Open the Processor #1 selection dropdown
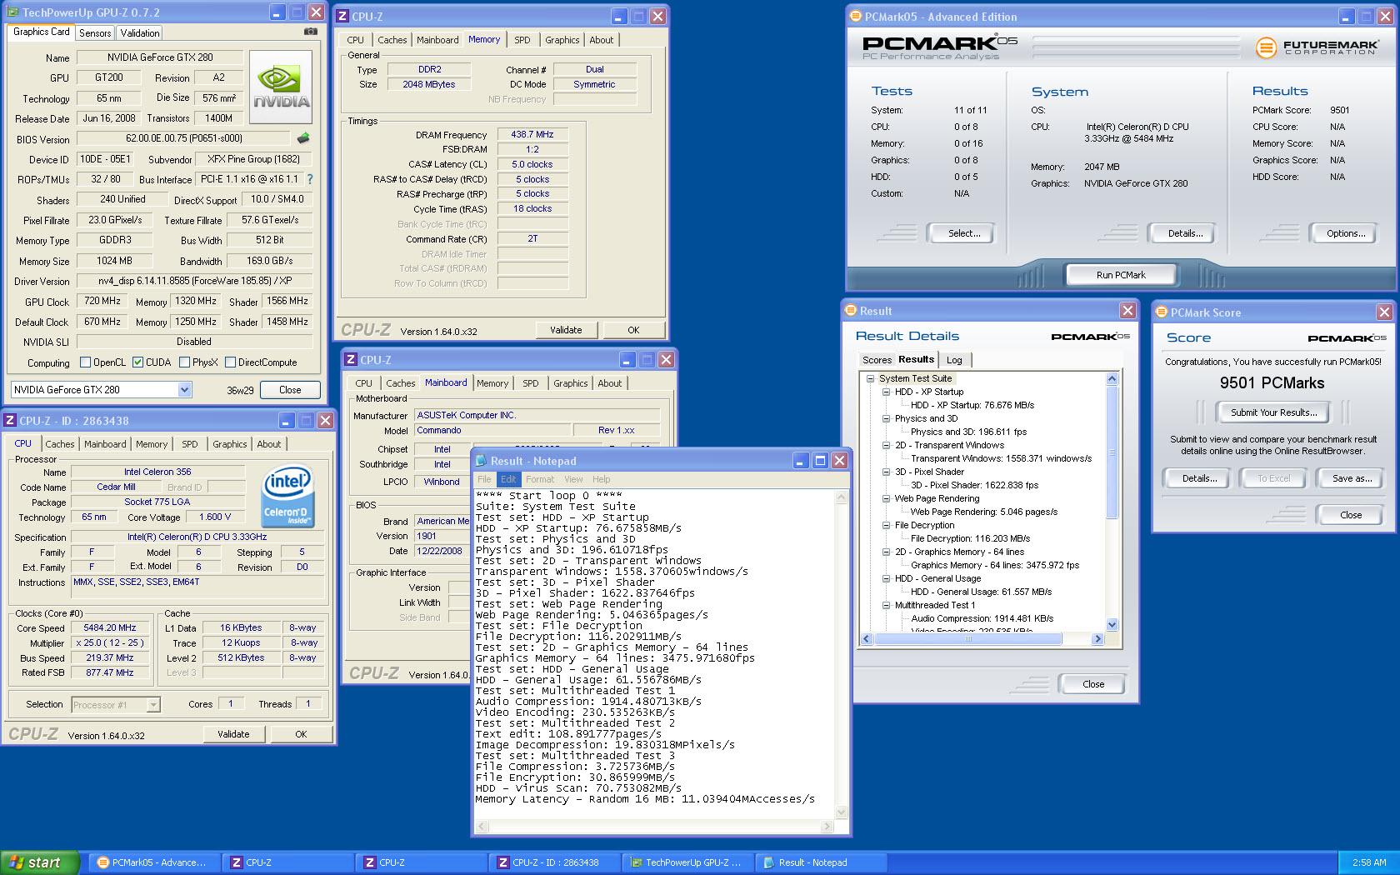 (153, 705)
